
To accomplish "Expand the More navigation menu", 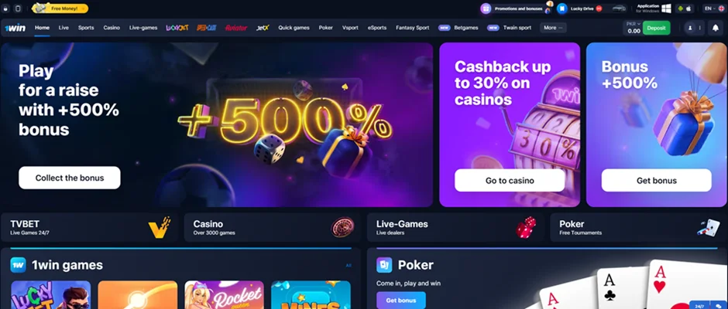I will 553,28.
